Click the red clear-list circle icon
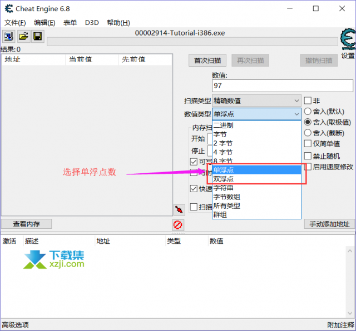 pos(178,225)
